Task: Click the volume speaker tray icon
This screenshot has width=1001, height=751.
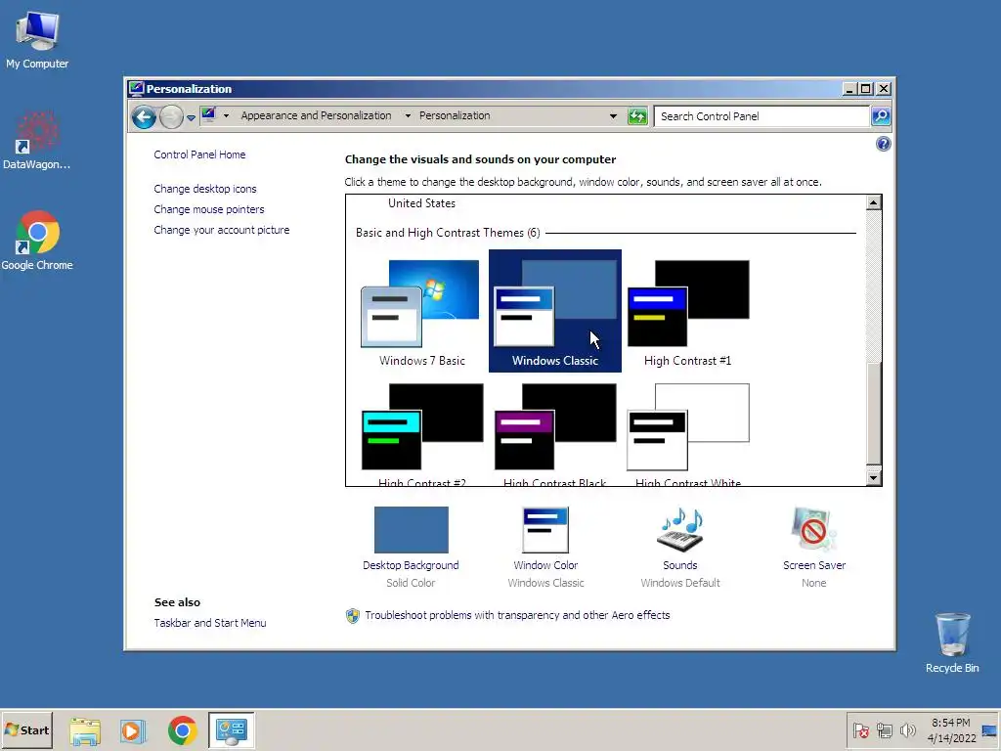Action: click(x=907, y=729)
